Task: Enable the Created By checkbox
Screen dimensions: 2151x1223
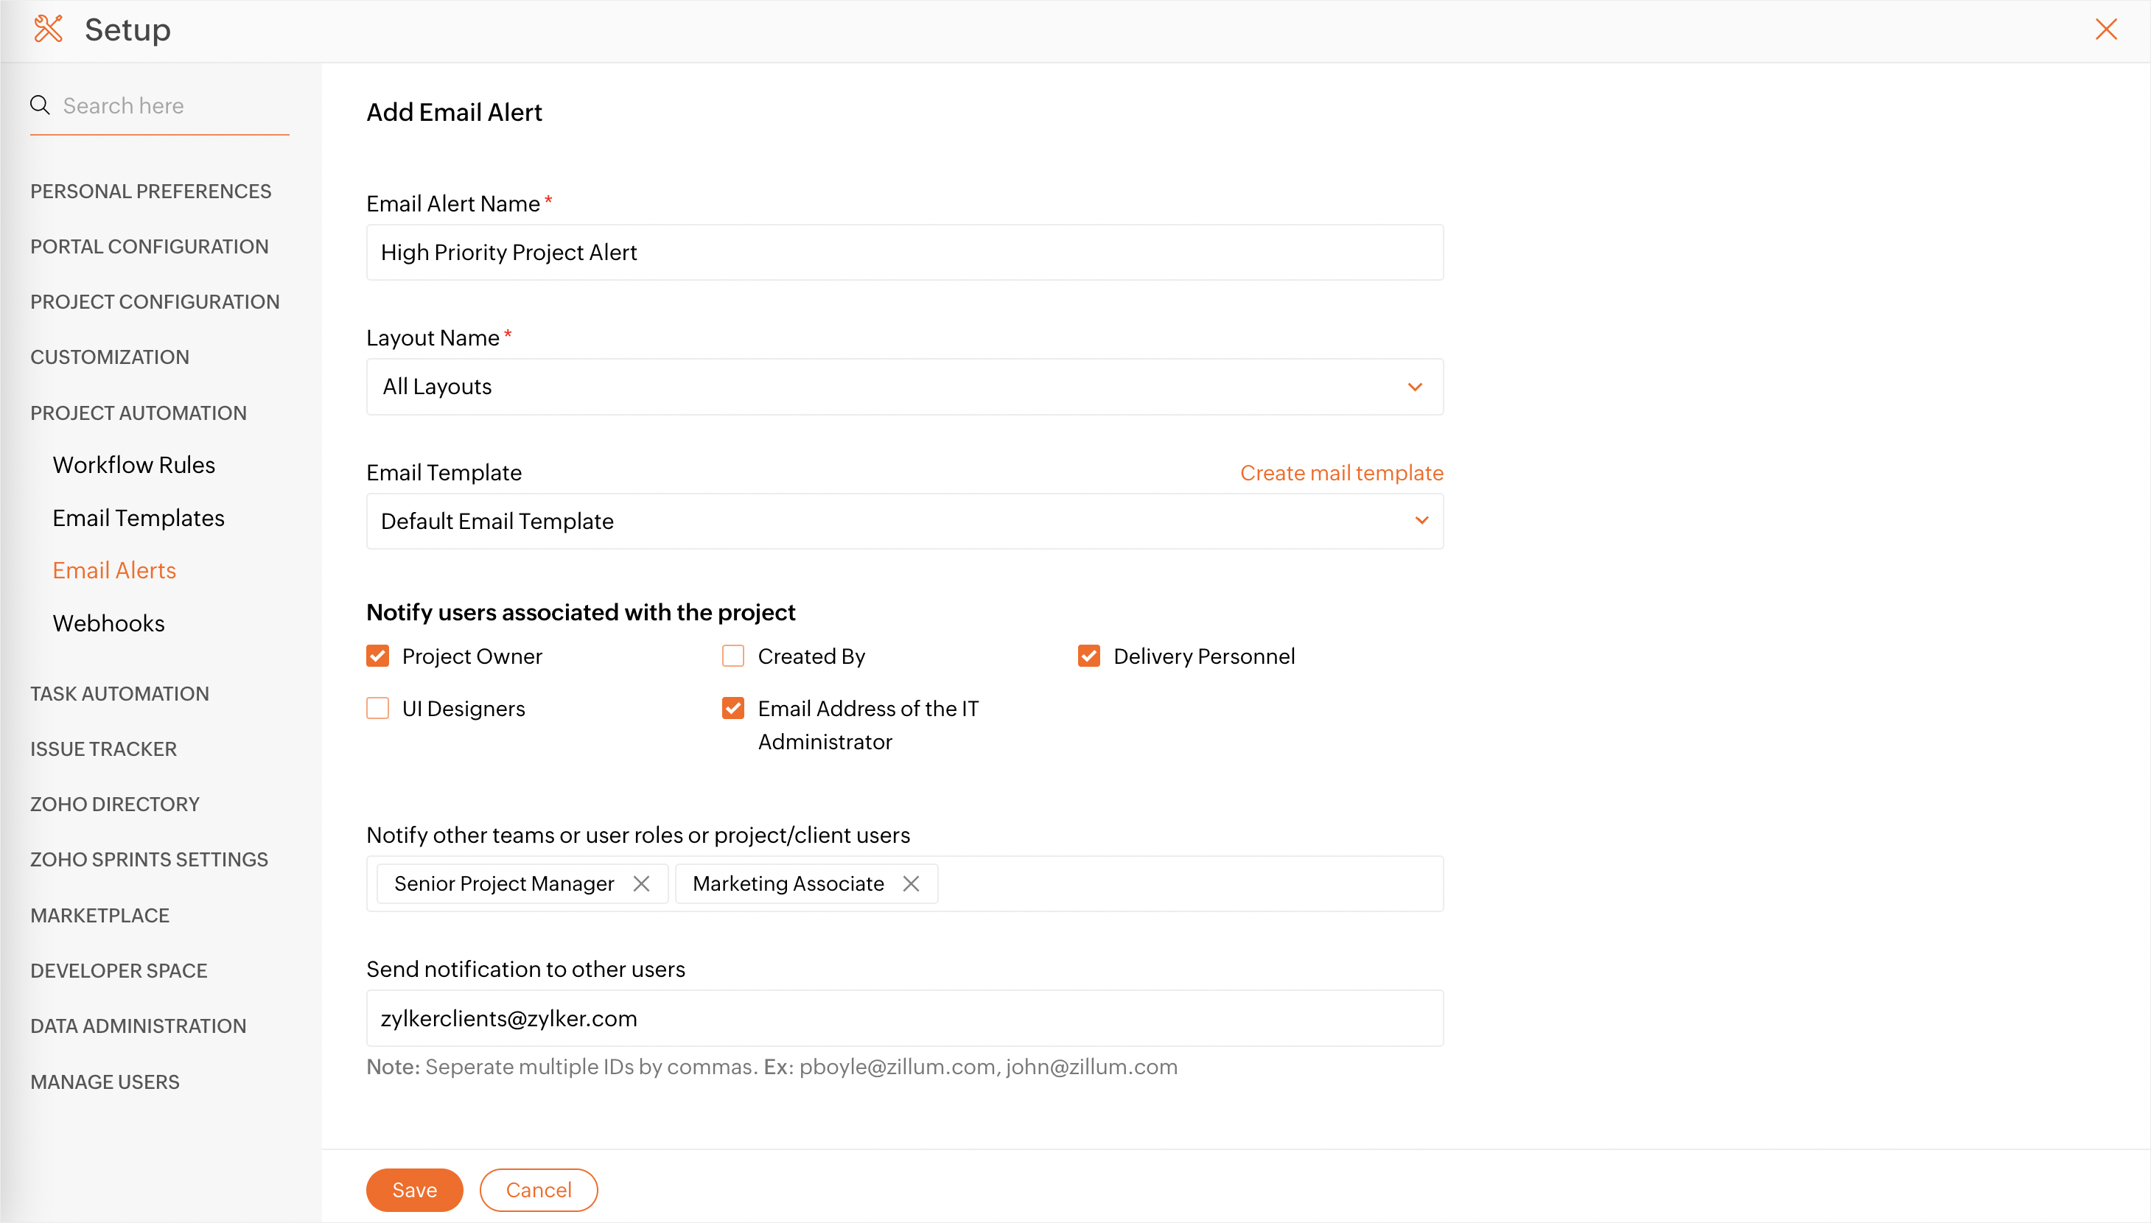Action: (733, 656)
